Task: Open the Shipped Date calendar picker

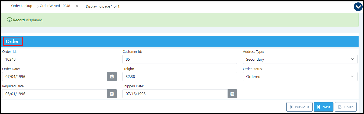Action: click(232, 94)
